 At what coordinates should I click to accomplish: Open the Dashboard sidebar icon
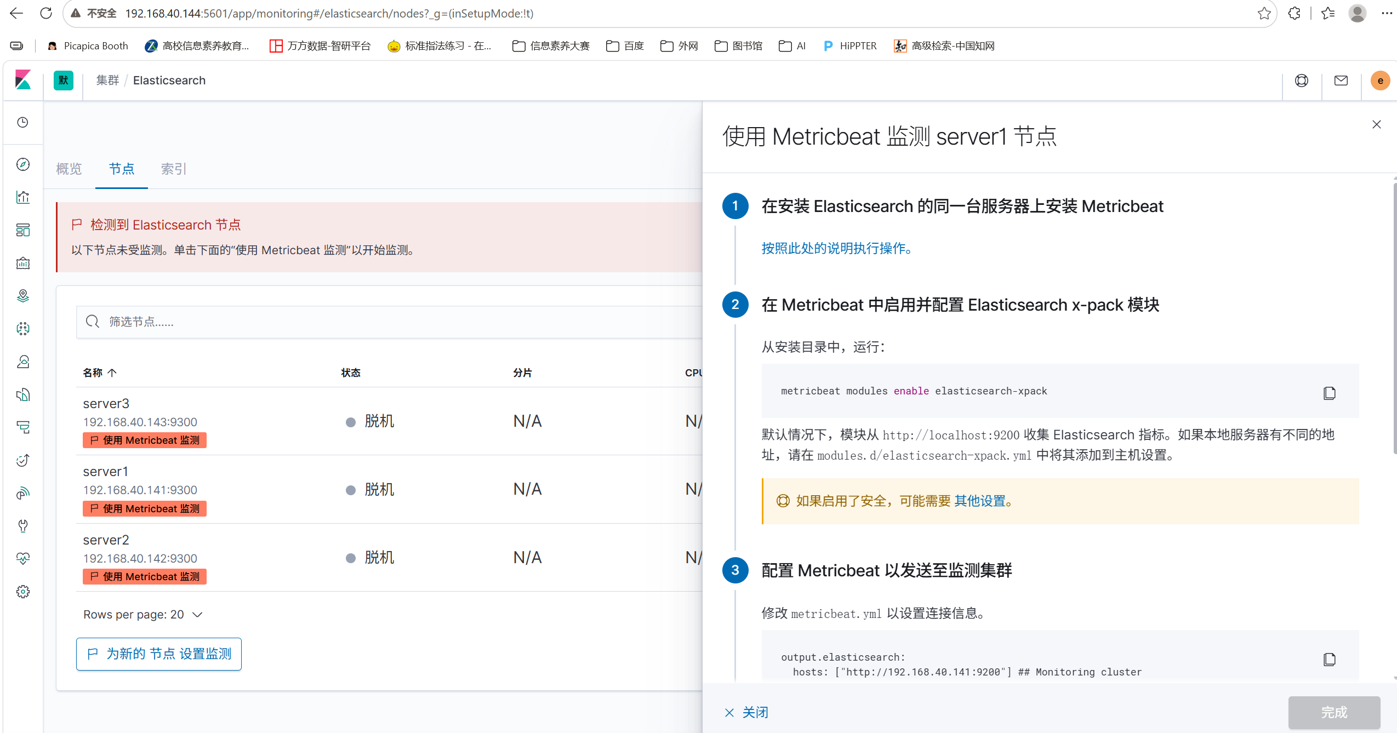point(22,230)
